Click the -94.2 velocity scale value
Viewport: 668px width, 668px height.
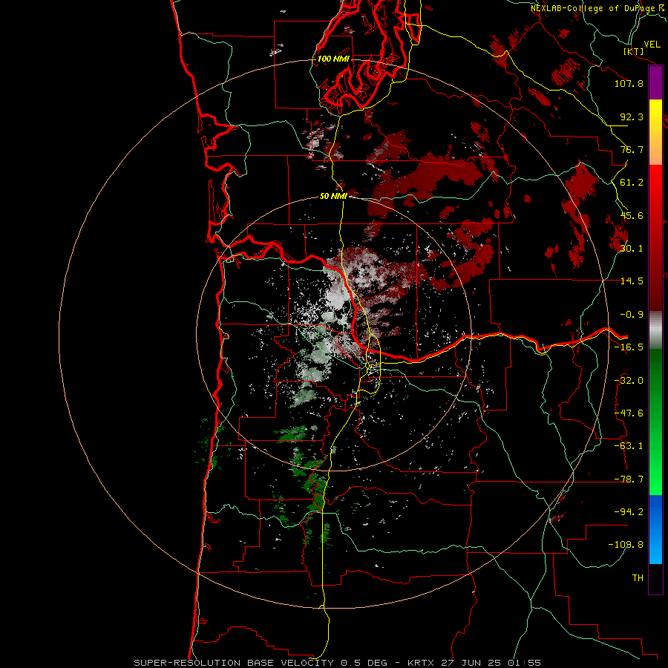(x=629, y=511)
